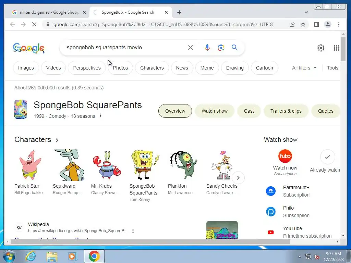Filter results by Images
The width and height of the screenshot is (351, 263).
[x=26, y=68]
